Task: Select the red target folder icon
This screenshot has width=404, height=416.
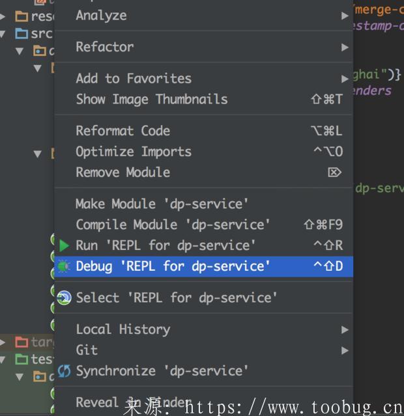Action: (22, 342)
